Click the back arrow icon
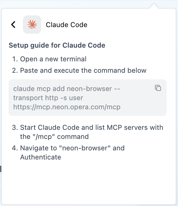 13,25
